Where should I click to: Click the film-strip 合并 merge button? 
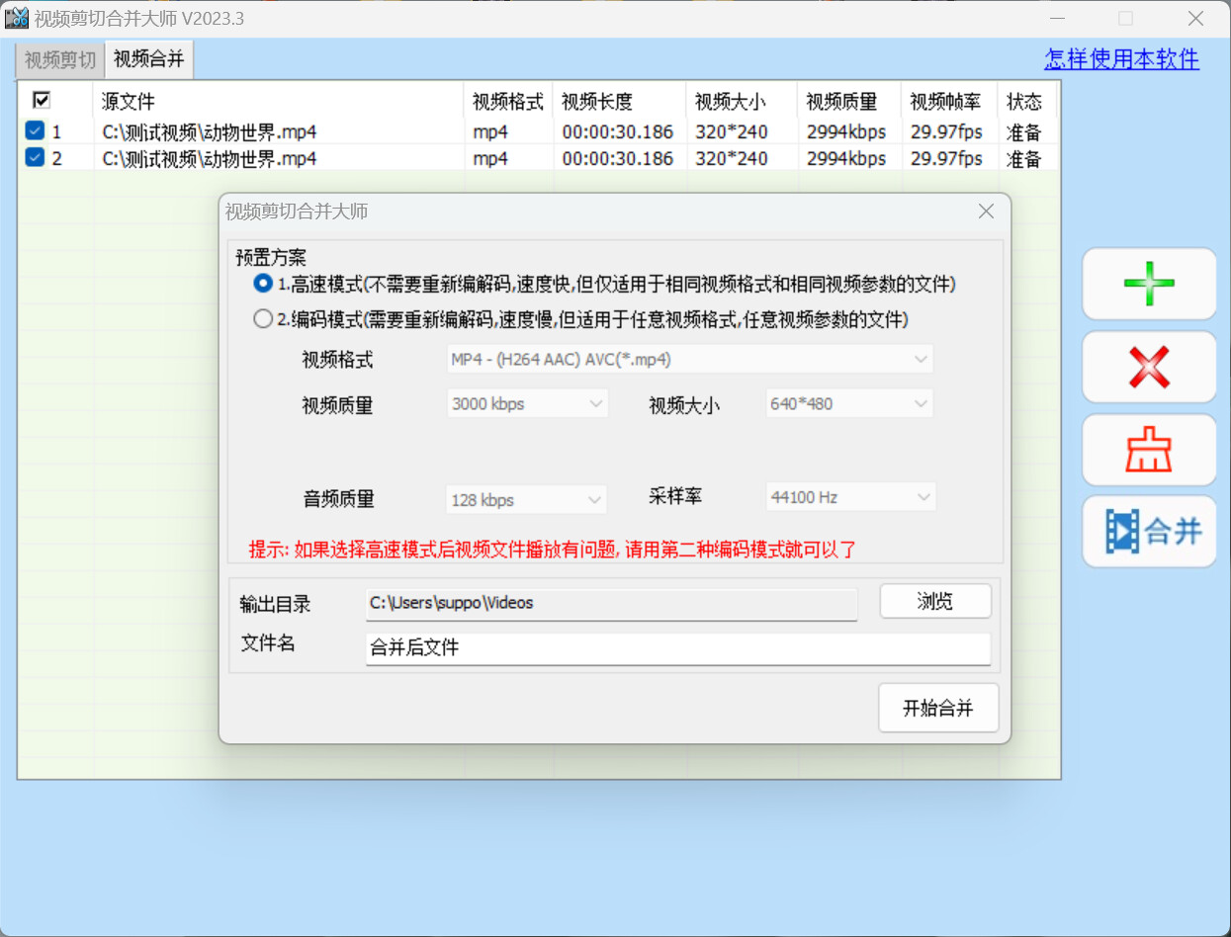1149,532
